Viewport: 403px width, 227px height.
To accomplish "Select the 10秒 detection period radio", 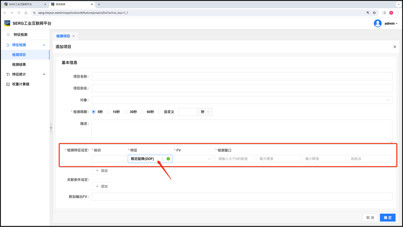I will coord(109,112).
